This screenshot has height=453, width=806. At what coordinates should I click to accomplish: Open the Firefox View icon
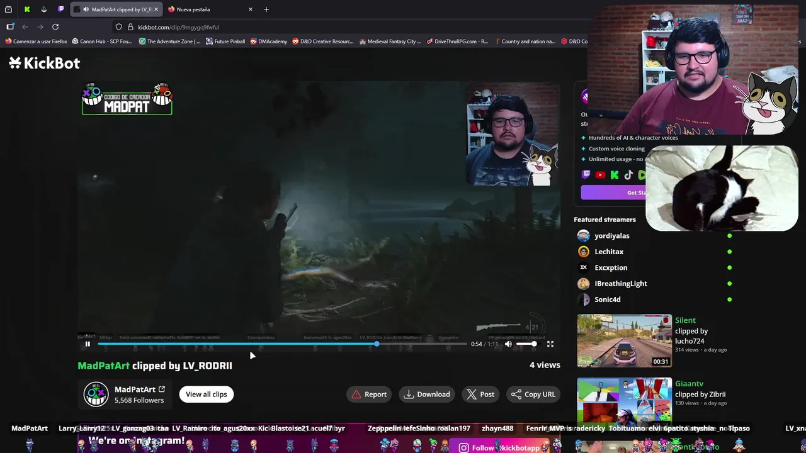(x=8, y=9)
